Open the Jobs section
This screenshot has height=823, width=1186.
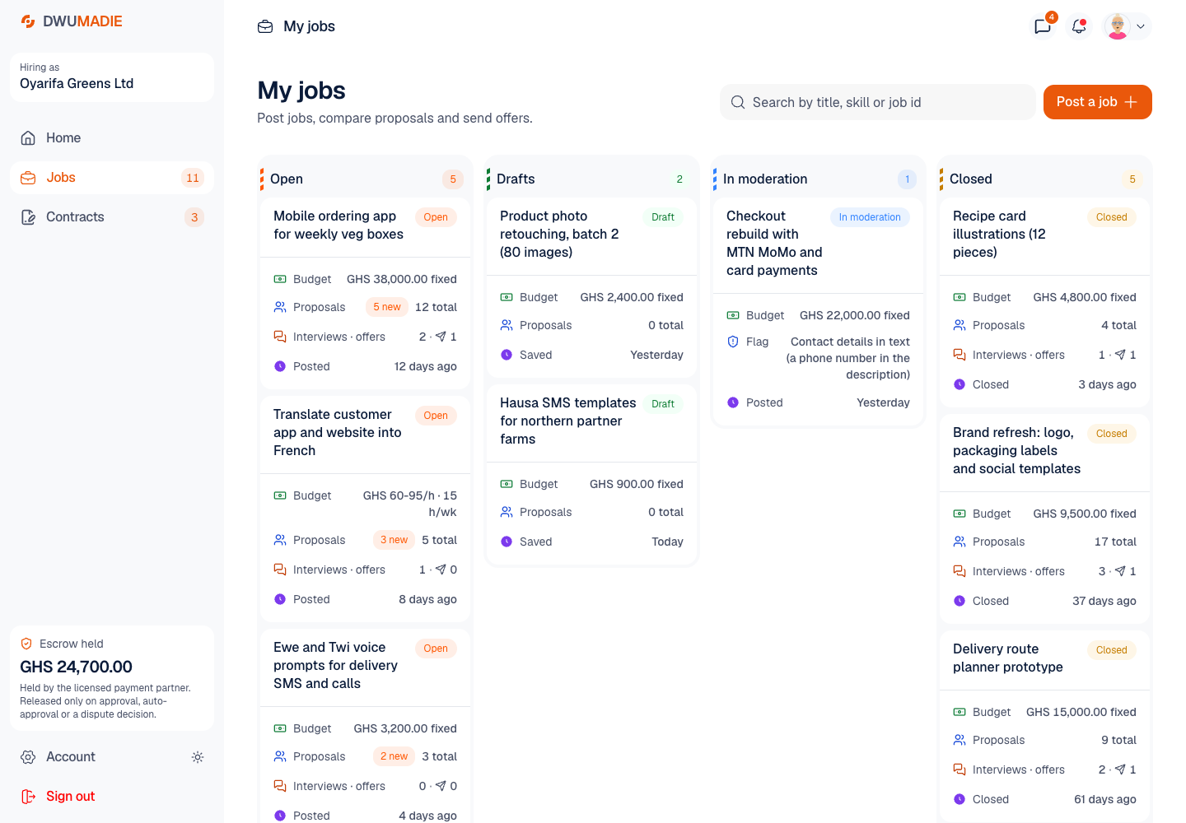[112, 178]
